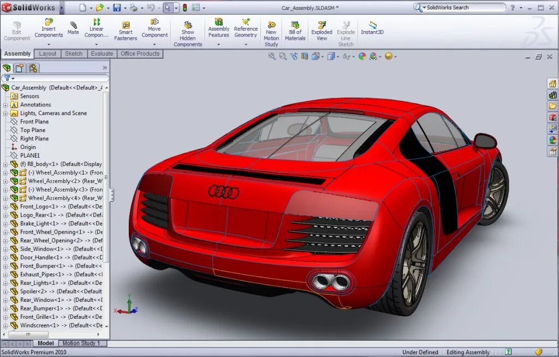Expand Wheel_Assembly<2> component
The height and width of the screenshot is (357, 559).
pyautogui.click(x=5, y=181)
